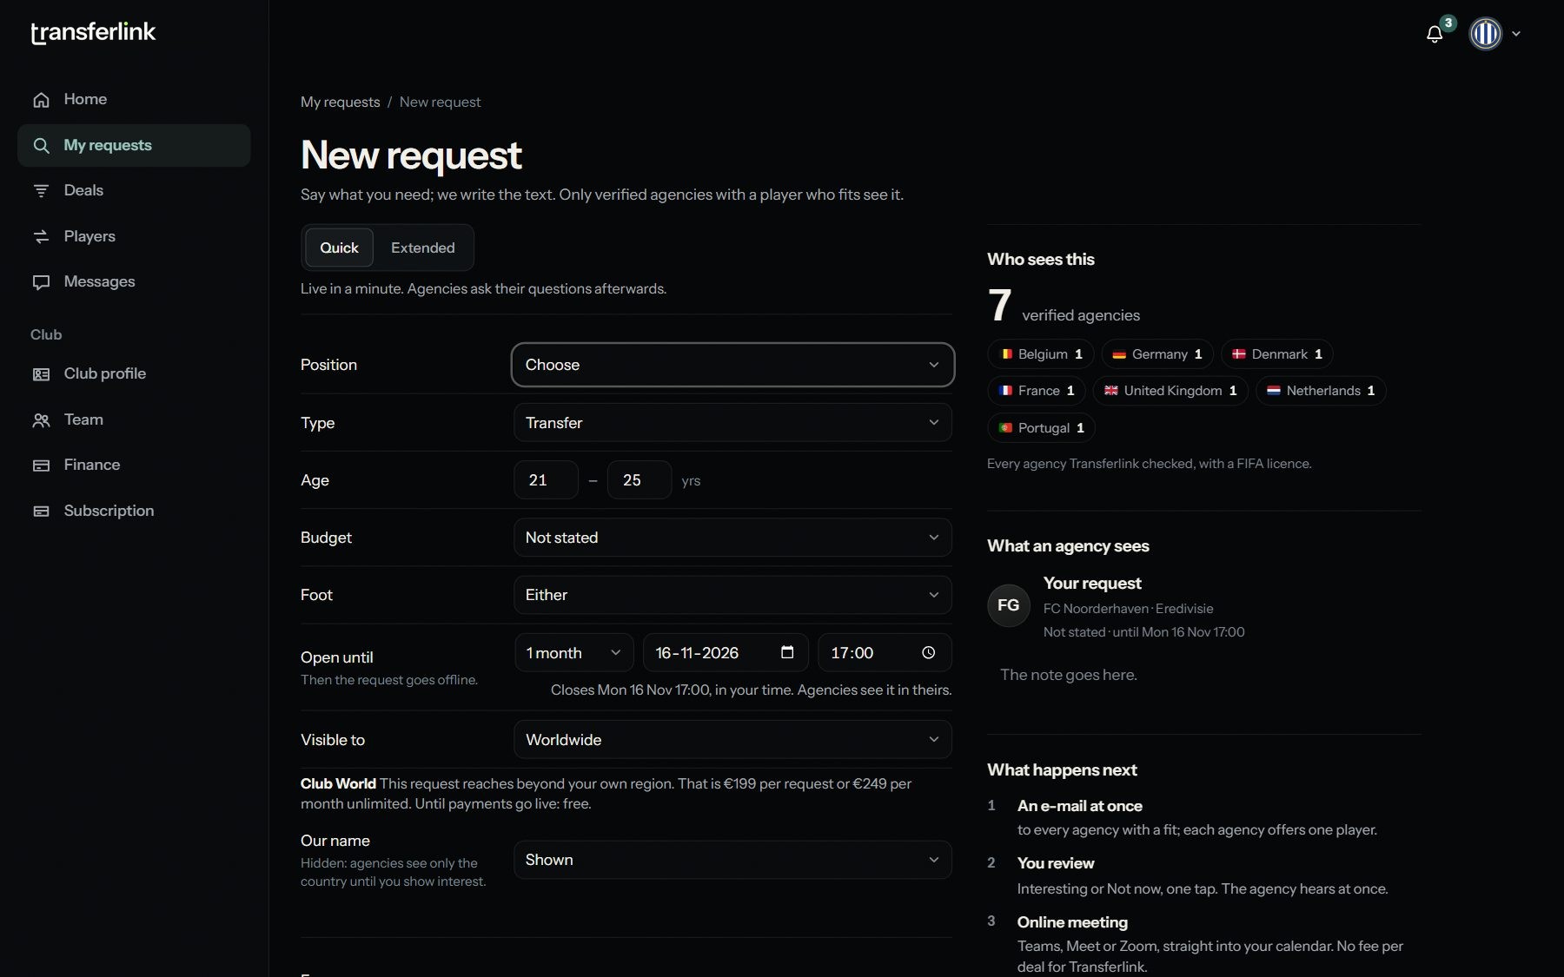This screenshot has height=977, width=1564.
Task: Click the Portugal agency chip
Action: [x=1041, y=428]
